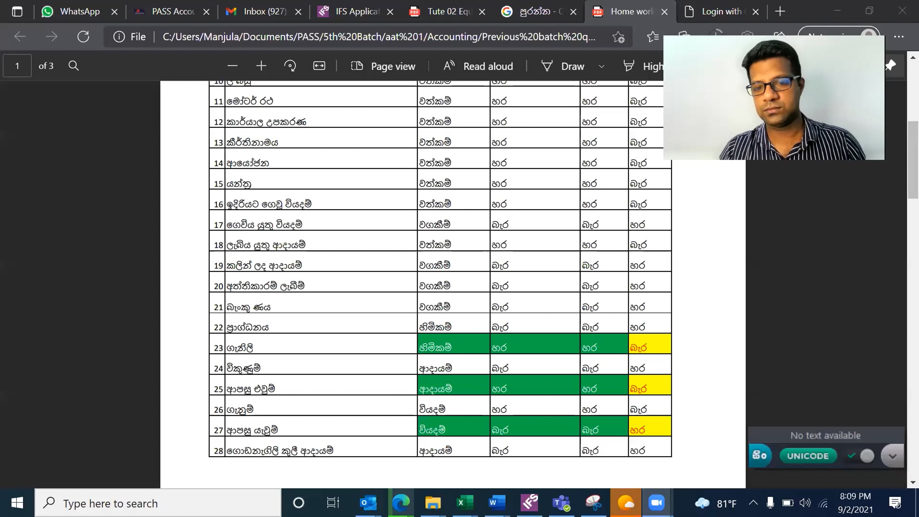Rotate the PDF page
The image size is (919, 517).
coord(290,66)
